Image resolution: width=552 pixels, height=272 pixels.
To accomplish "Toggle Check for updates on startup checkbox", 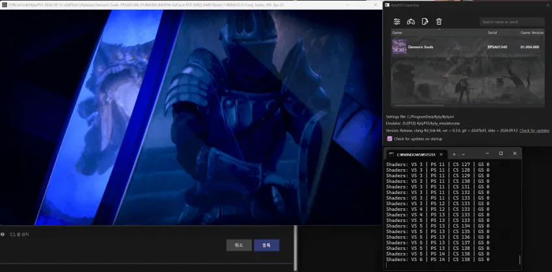I will (389, 139).
